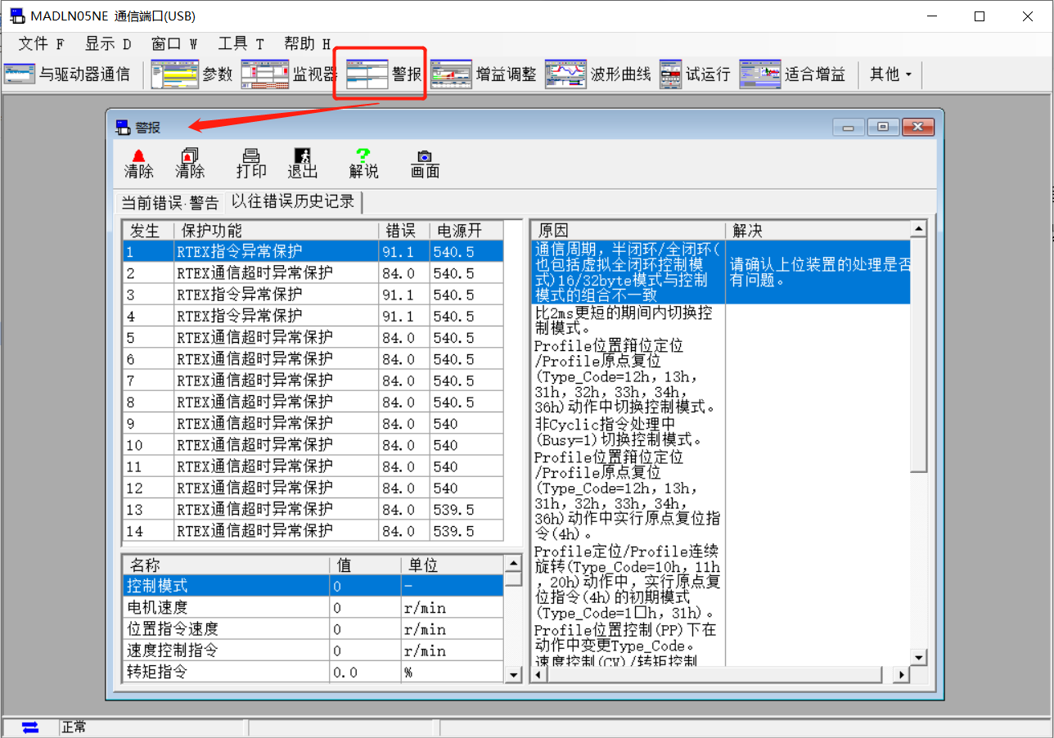Click the 原因 pane scroll-down arrow

919,658
